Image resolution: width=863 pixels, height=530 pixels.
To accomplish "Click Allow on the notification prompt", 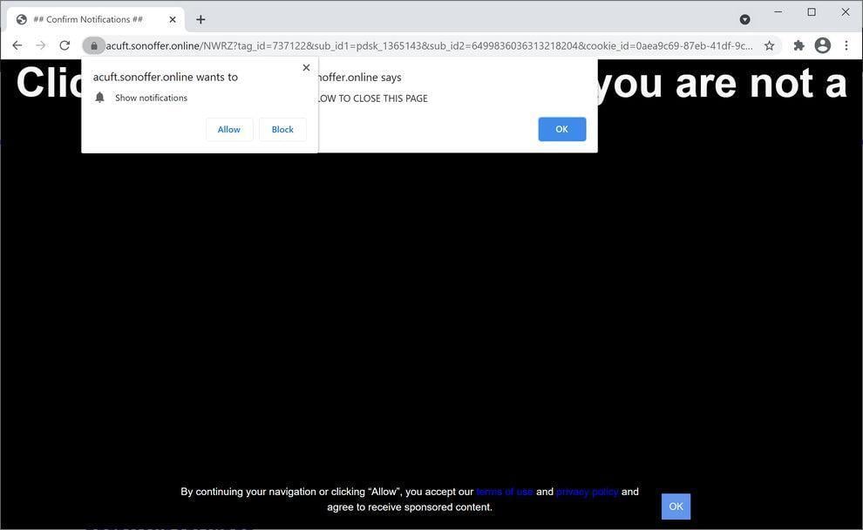I will pos(228,129).
